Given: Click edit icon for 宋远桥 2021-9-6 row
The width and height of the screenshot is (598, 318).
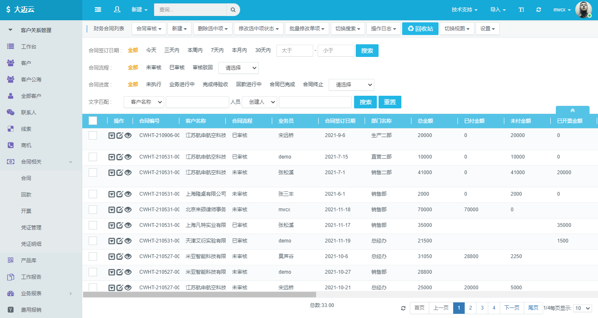Looking at the screenshot, I should pyautogui.click(x=120, y=135).
